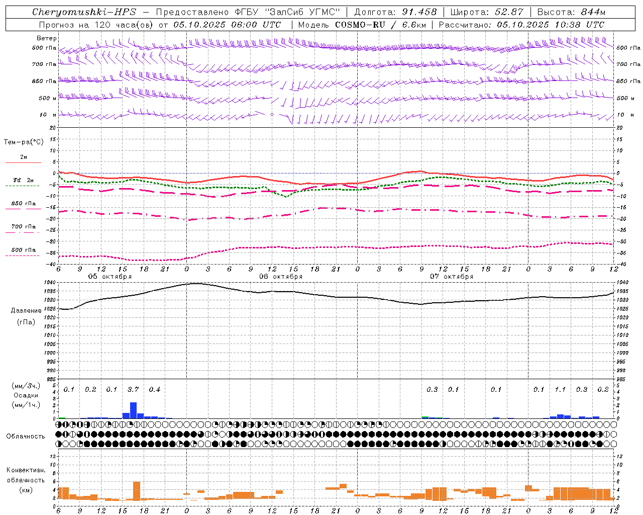The image size is (643, 515).
Task: Select the (км) convective cloud unit label
Action: click(26, 490)
